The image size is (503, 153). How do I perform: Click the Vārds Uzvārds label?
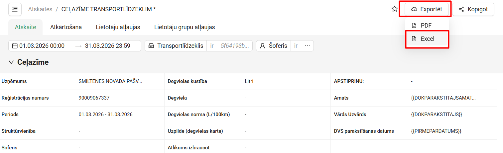tap(350, 115)
